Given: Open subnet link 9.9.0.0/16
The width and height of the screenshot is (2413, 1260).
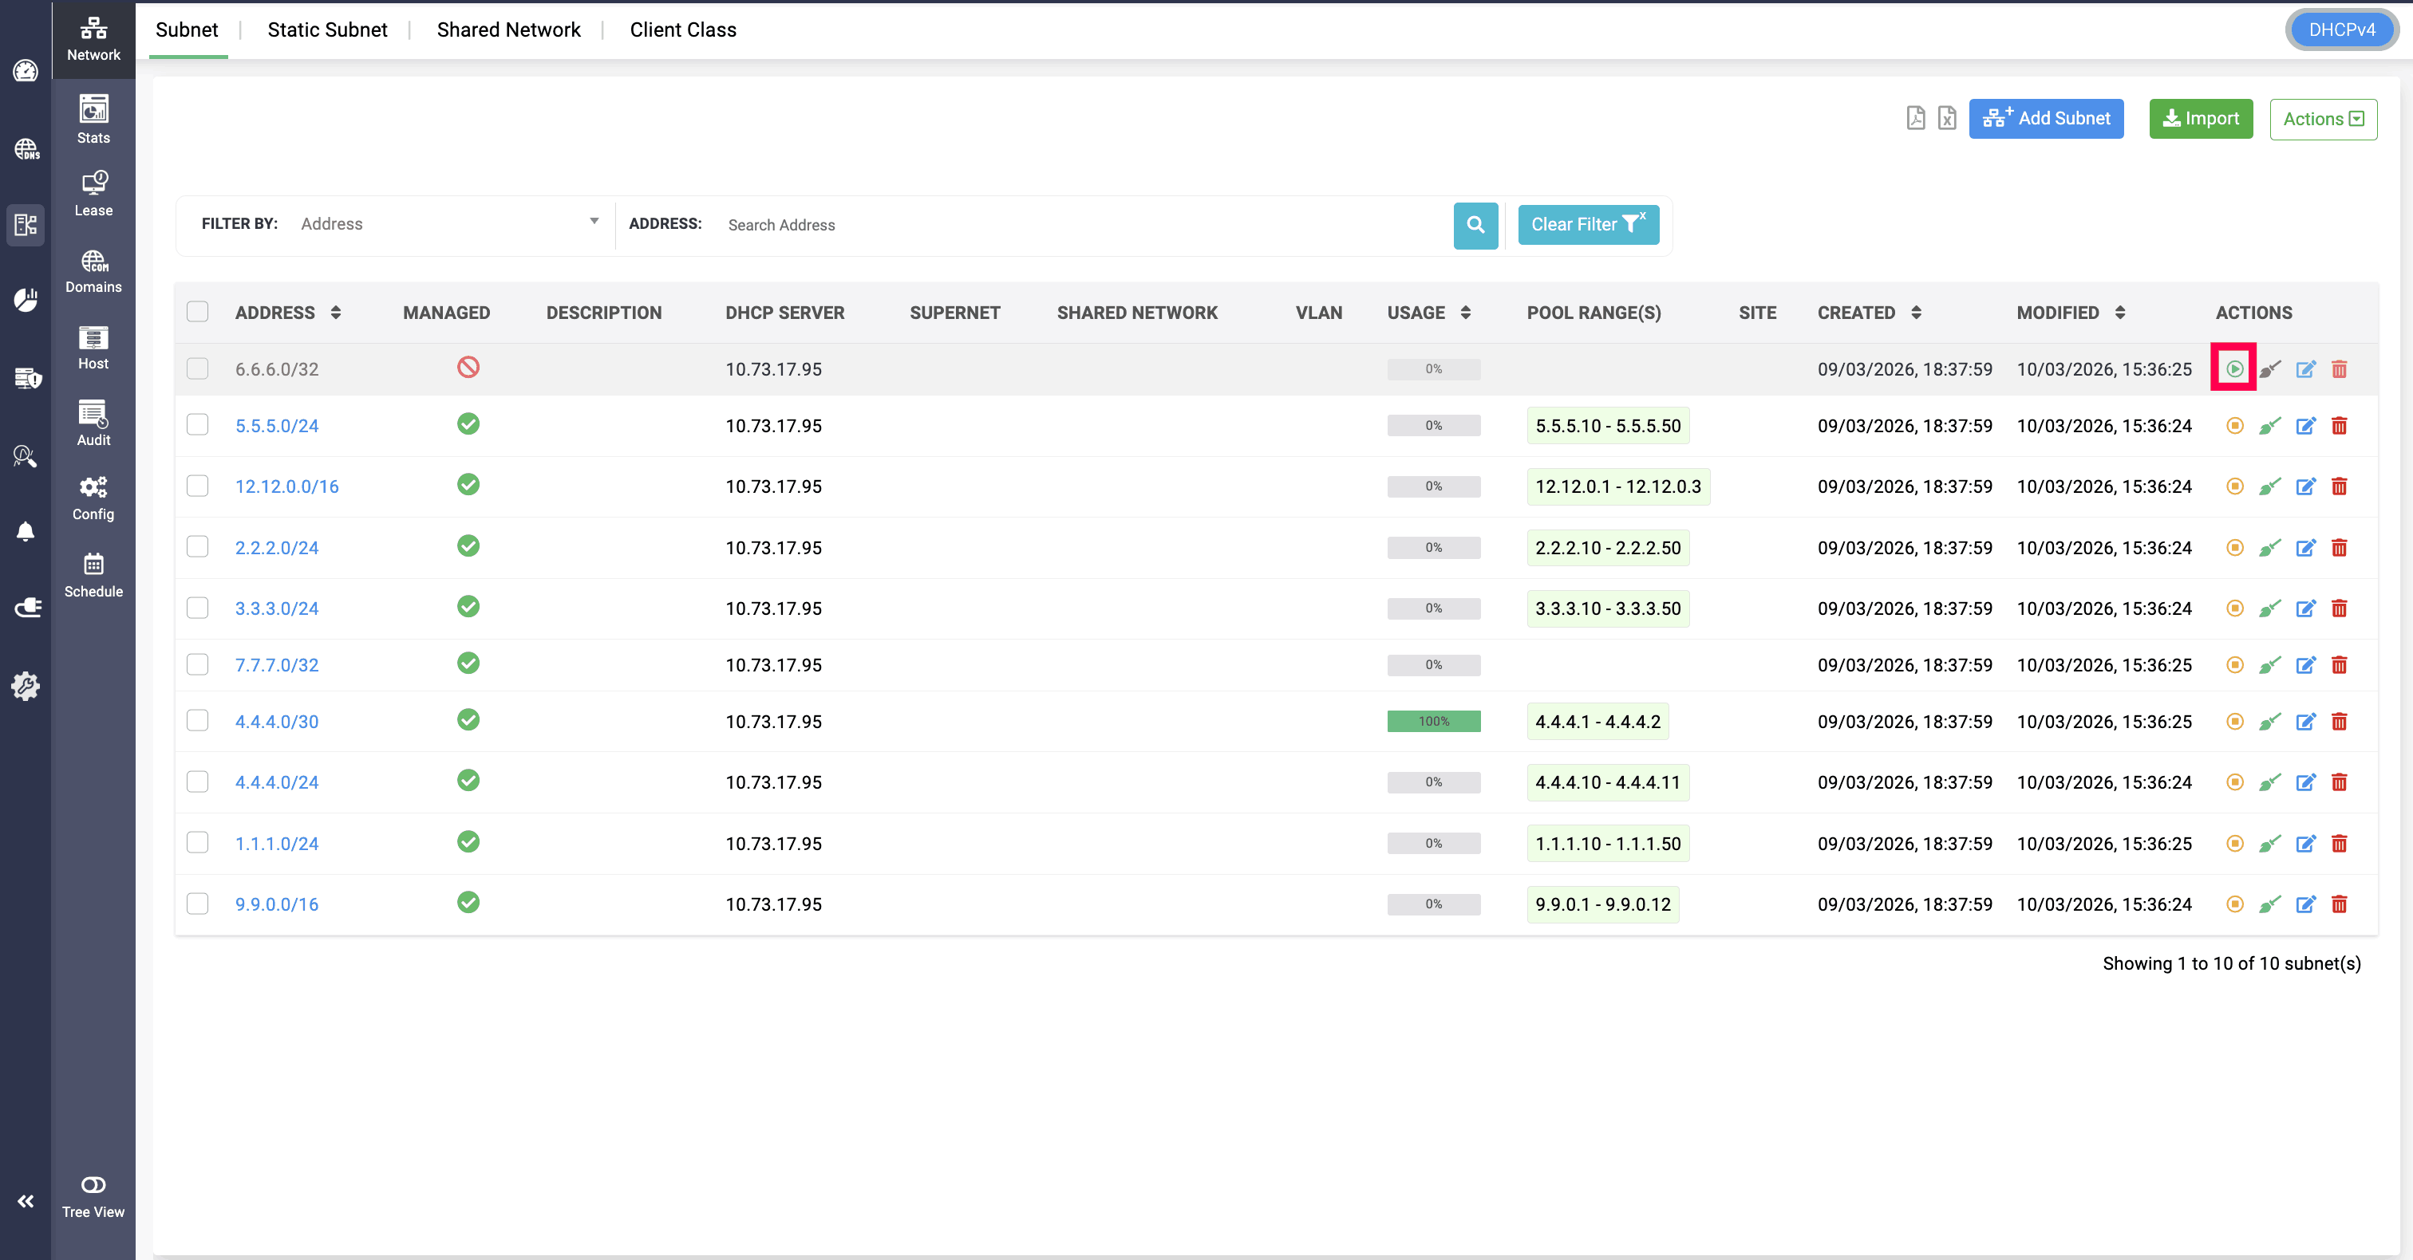Looking at the screenshot, I should (276, 904).
